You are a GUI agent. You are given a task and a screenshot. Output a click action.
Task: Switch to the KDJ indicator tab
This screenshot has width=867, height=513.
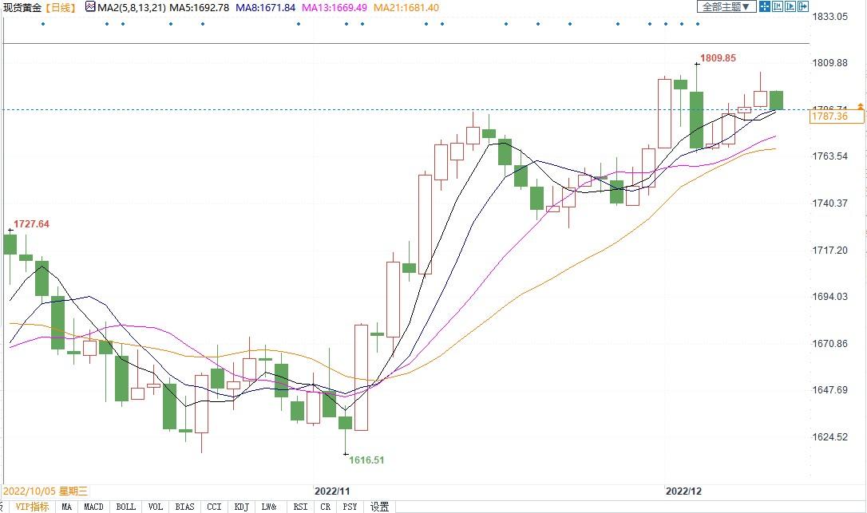(x=241, y=507)
